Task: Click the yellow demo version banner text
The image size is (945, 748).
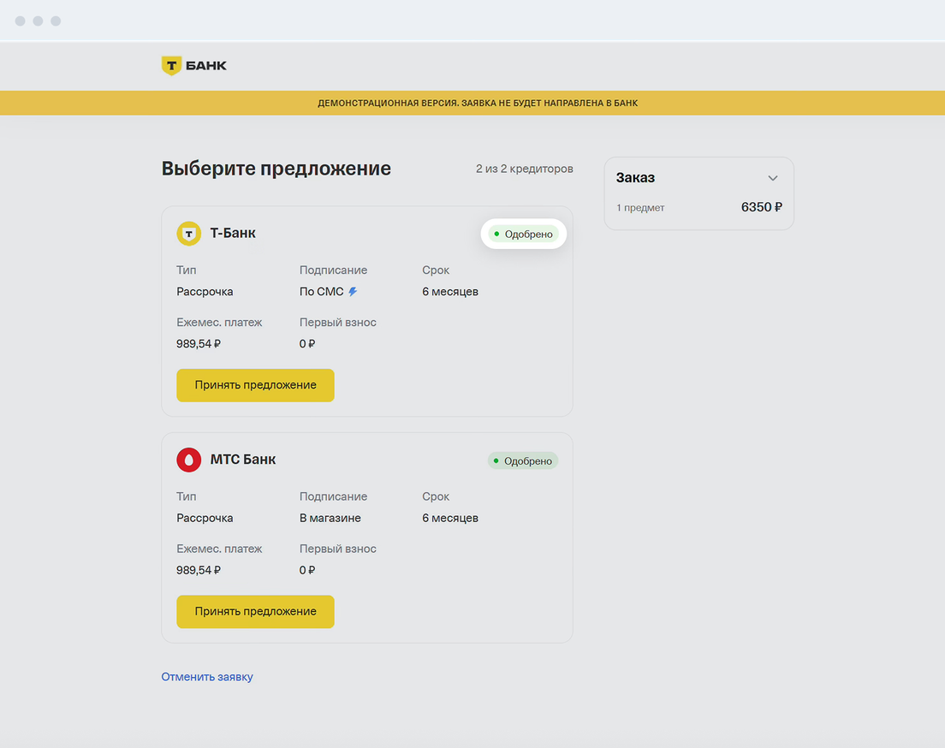Action: tap(478, 103)
